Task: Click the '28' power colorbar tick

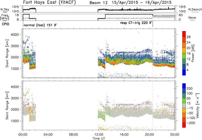Action: [188, 37]
